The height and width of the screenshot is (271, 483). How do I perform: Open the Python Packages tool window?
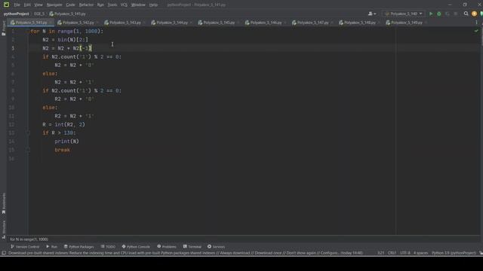(78, 247)
